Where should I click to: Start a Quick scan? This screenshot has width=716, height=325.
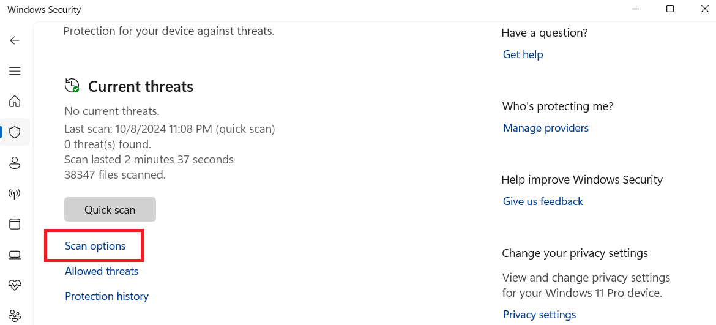(x=110, y=209)
